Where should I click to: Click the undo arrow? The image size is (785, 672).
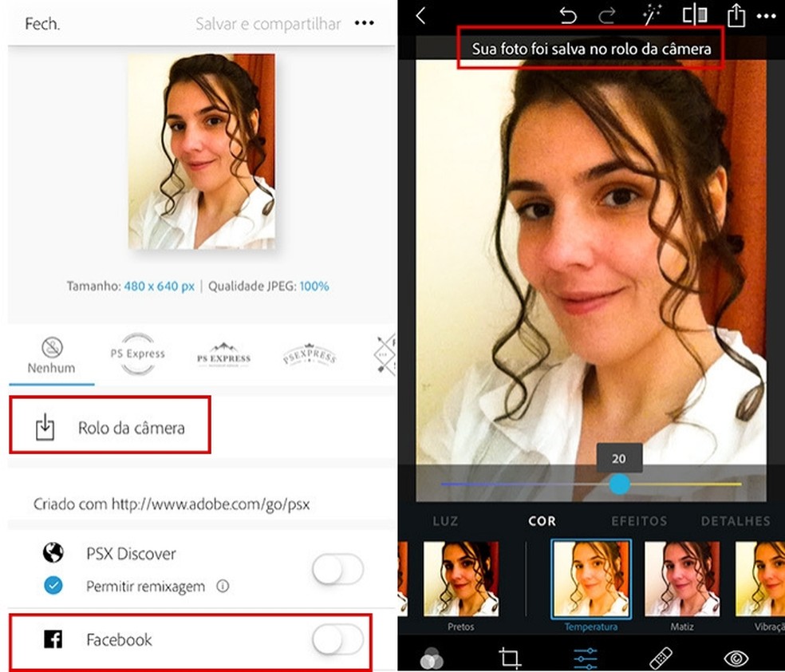568,14
